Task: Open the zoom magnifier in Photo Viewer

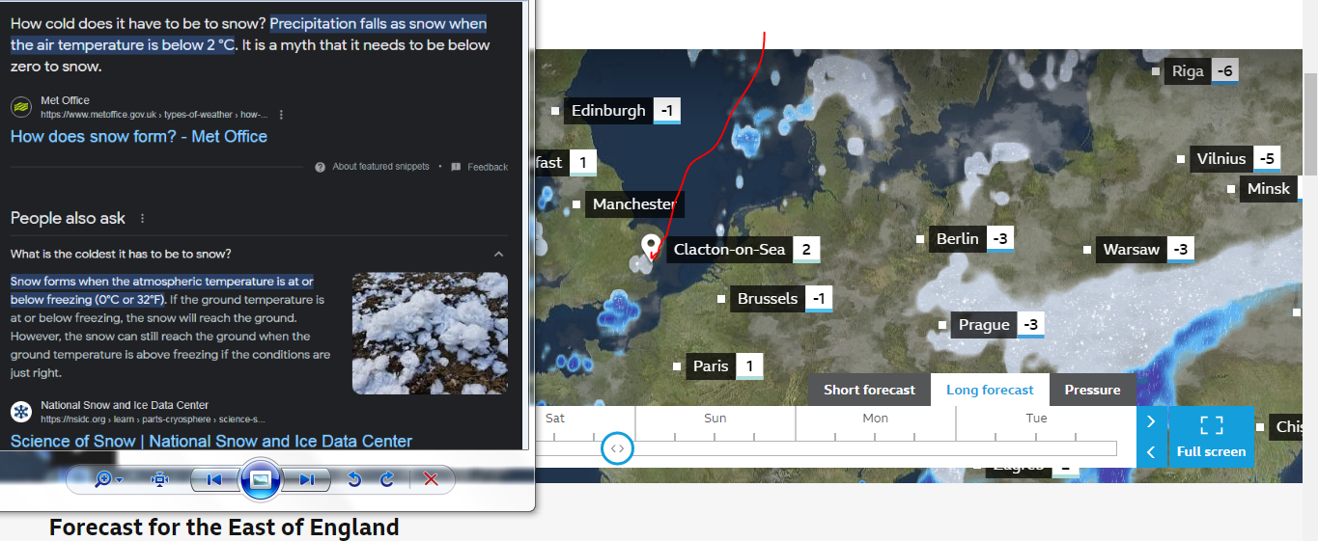Action: click(x=103, y=479)
